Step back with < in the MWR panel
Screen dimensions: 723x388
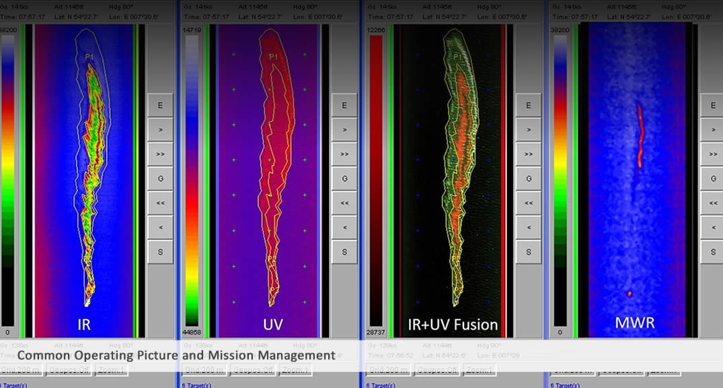click(712, 228)
